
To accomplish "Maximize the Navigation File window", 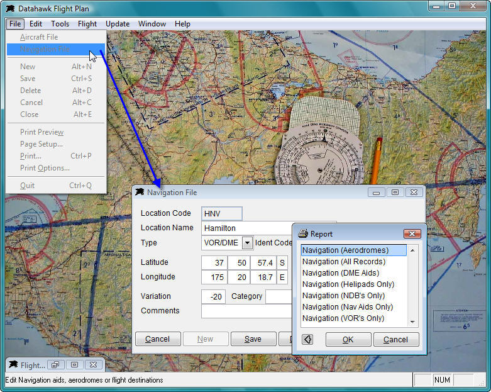I will 395,193.
